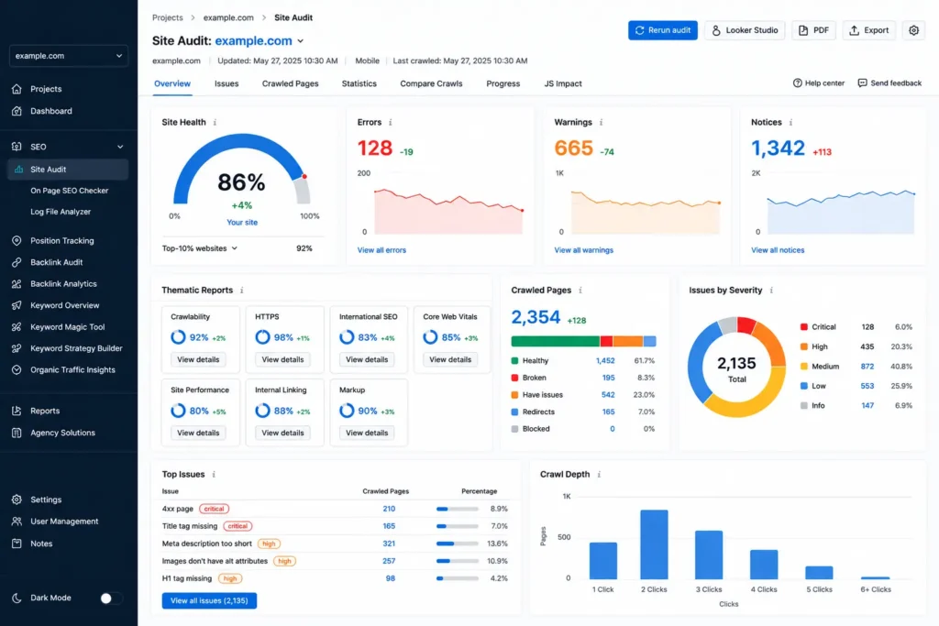Open User Management in the sidebar
The height and width of the screenshot is (626, 939).
click(64, 522)
